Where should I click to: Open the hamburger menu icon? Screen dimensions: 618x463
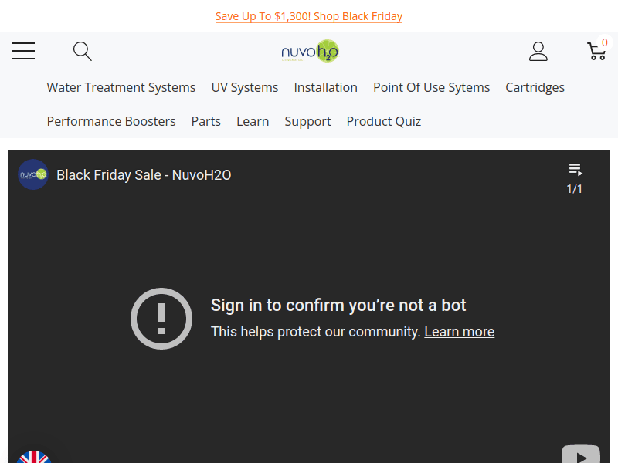pos(23,52)
